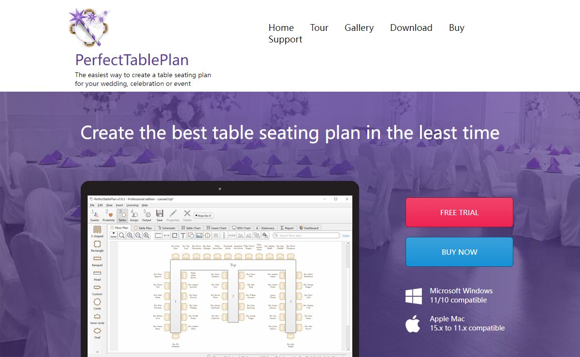Select the text T tool

pos(183,235)
